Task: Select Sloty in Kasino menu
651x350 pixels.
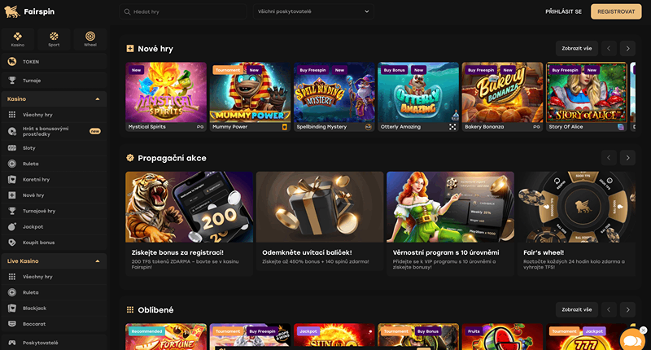Action: click(x=54, y=148)
